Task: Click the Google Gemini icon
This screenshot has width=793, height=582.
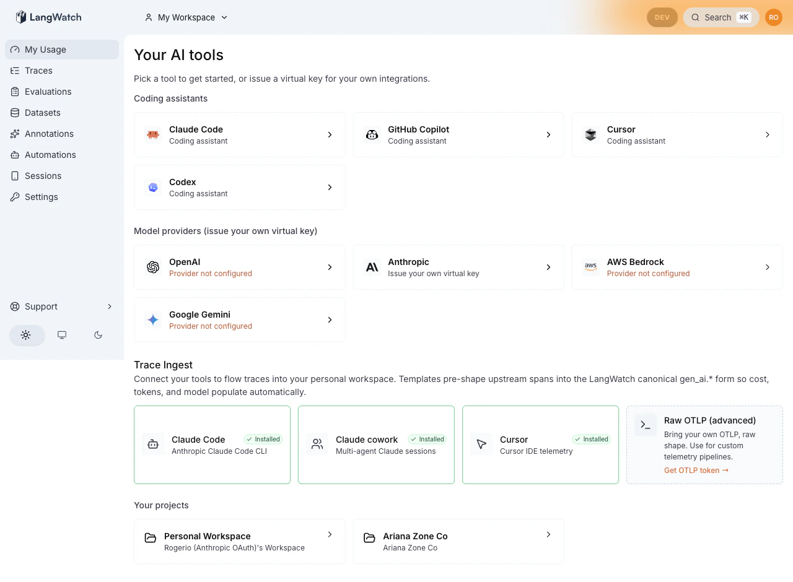Action: [153, 319]
